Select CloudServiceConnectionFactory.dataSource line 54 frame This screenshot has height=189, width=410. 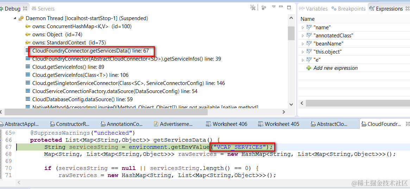(115, 91)
